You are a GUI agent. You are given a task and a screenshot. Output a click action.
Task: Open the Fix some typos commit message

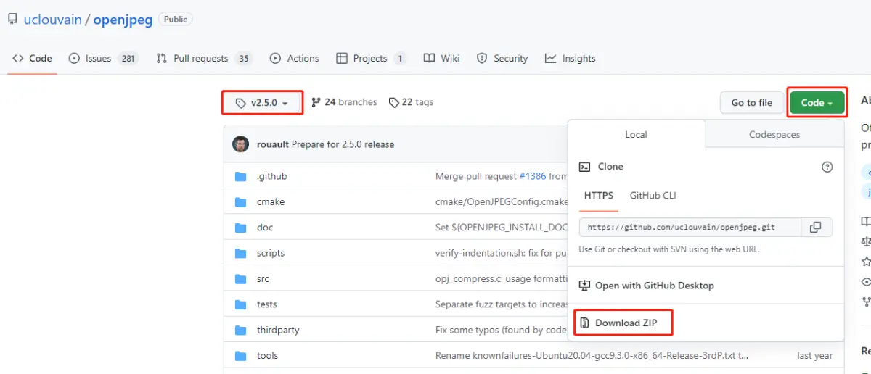[502, 330]
